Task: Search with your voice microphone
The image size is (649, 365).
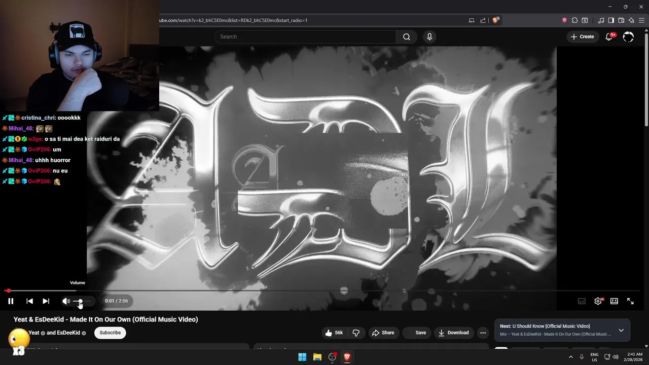Action: click(x=429, y=36)
